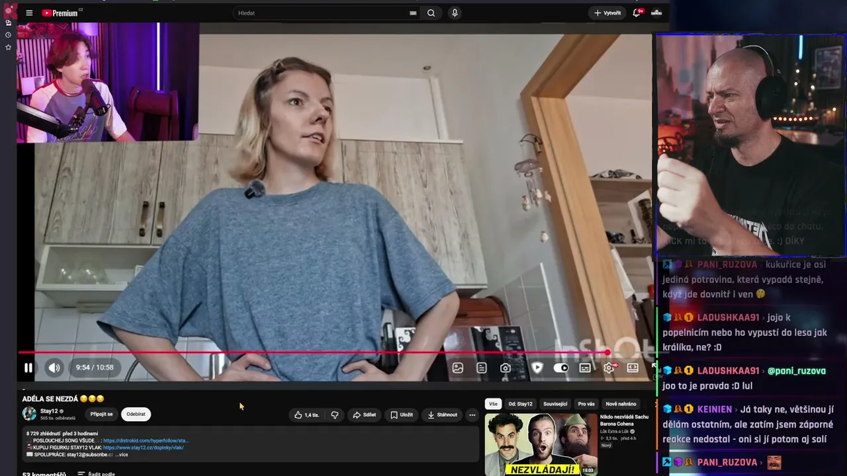Image resolution: width=847 pixels, height=476 pixels.
Task: Toggle the autoplay switch
Action: click(561, 368)
